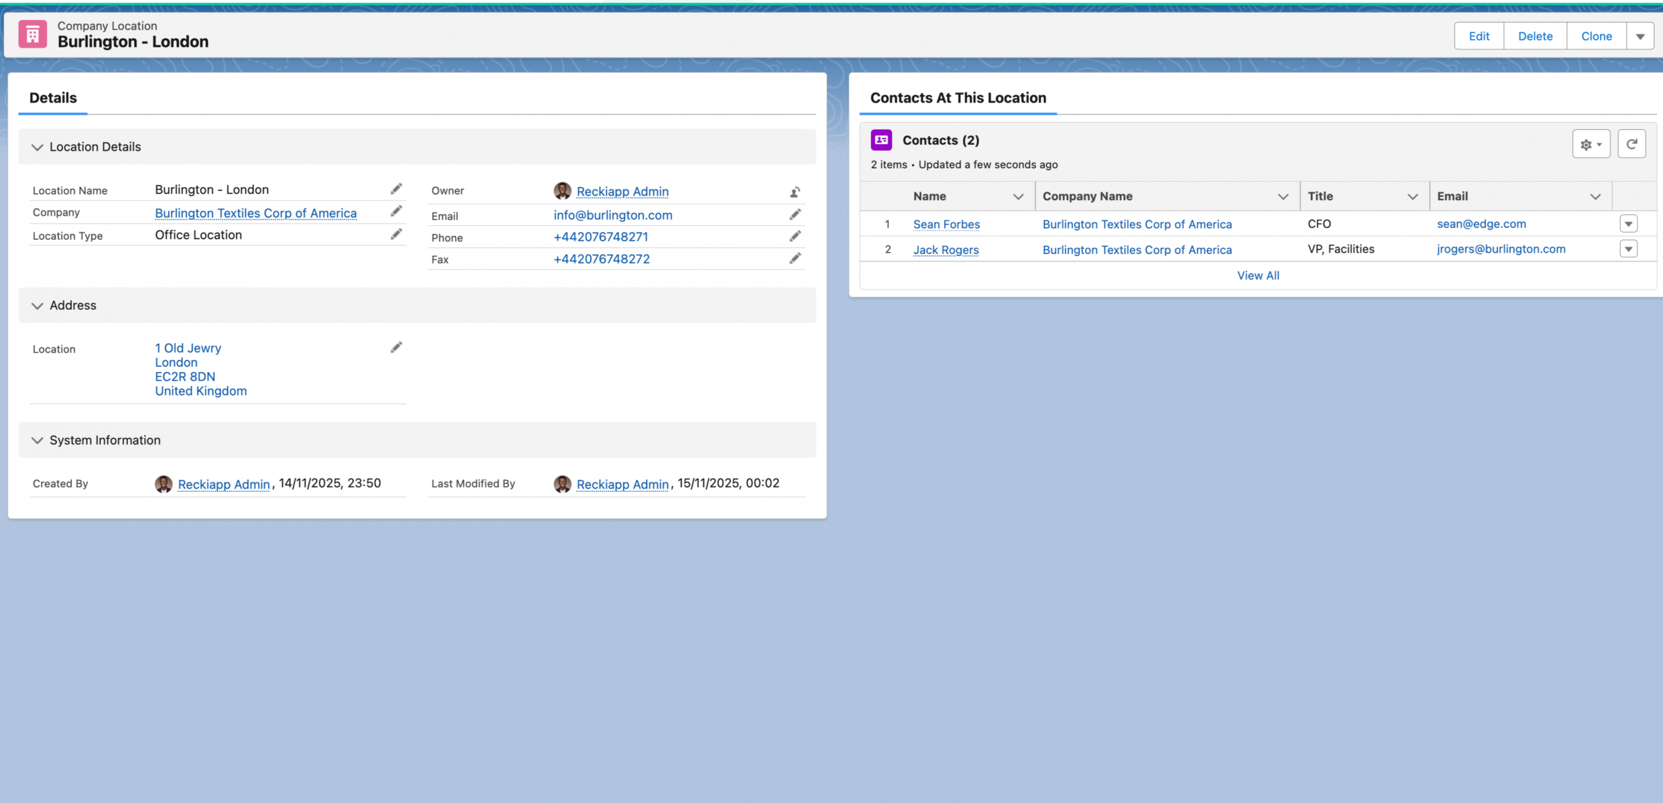
Task: Select Contacts At This Location tab
Action: coord(958,98)
